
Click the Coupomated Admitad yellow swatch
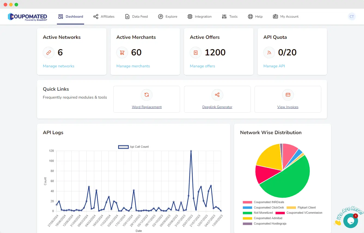(247, 218)
